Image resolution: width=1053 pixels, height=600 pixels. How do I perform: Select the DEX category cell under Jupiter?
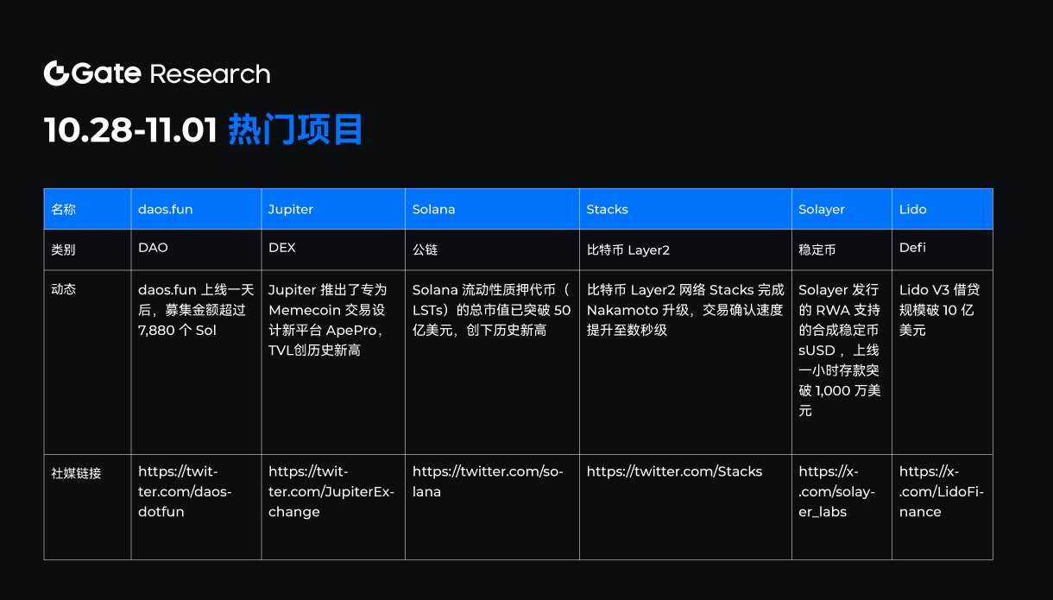pyautogui.click(x=281, y=248)
